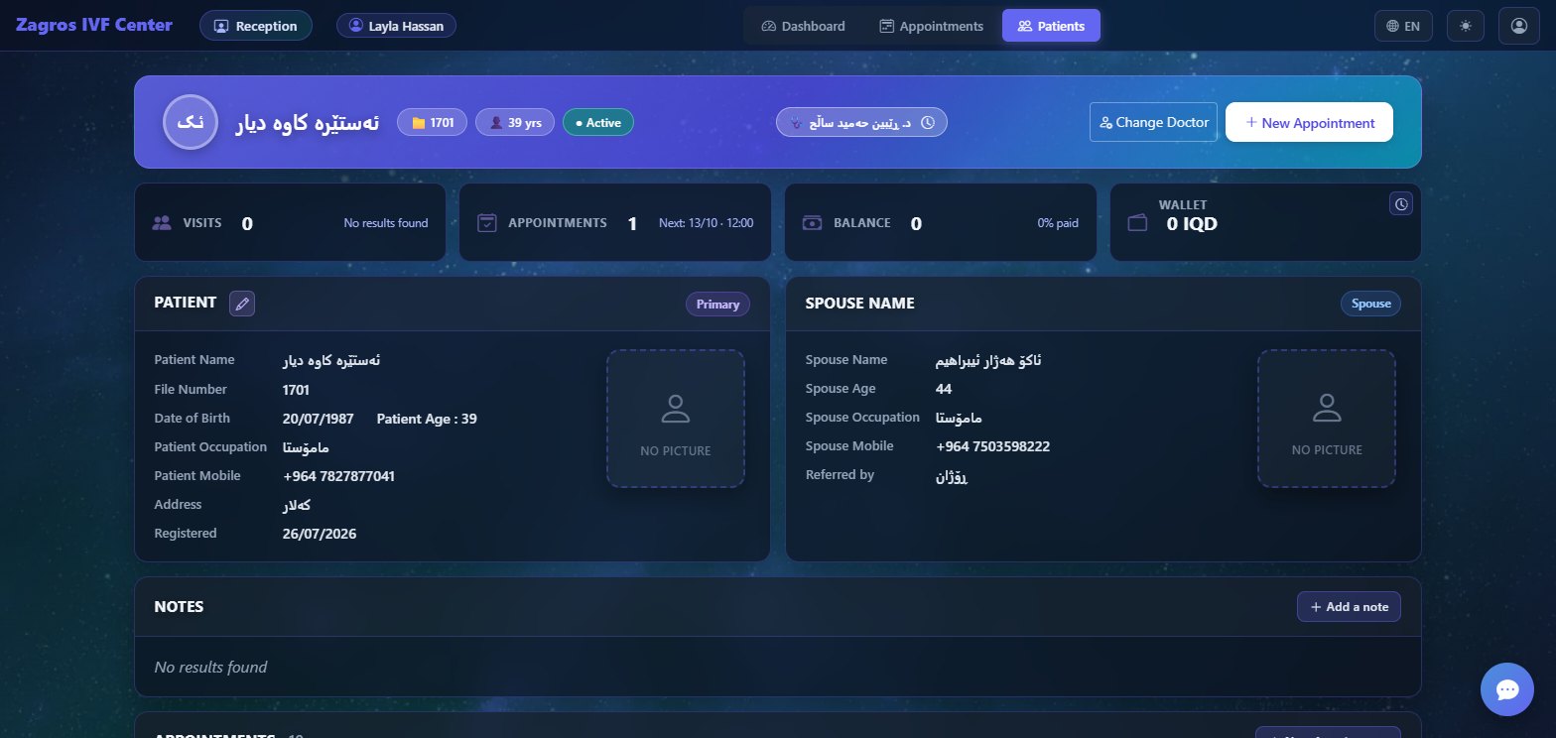Open the Reception role selector
Screen dimensions: 1556x738
coord(256,26)
